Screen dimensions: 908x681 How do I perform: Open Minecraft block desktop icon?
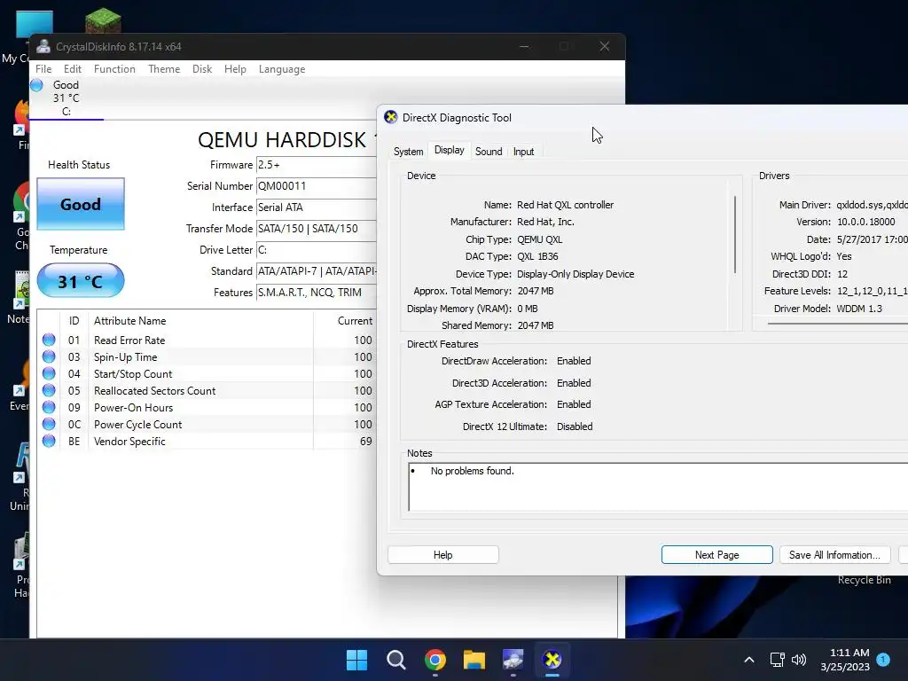point(103,20)
